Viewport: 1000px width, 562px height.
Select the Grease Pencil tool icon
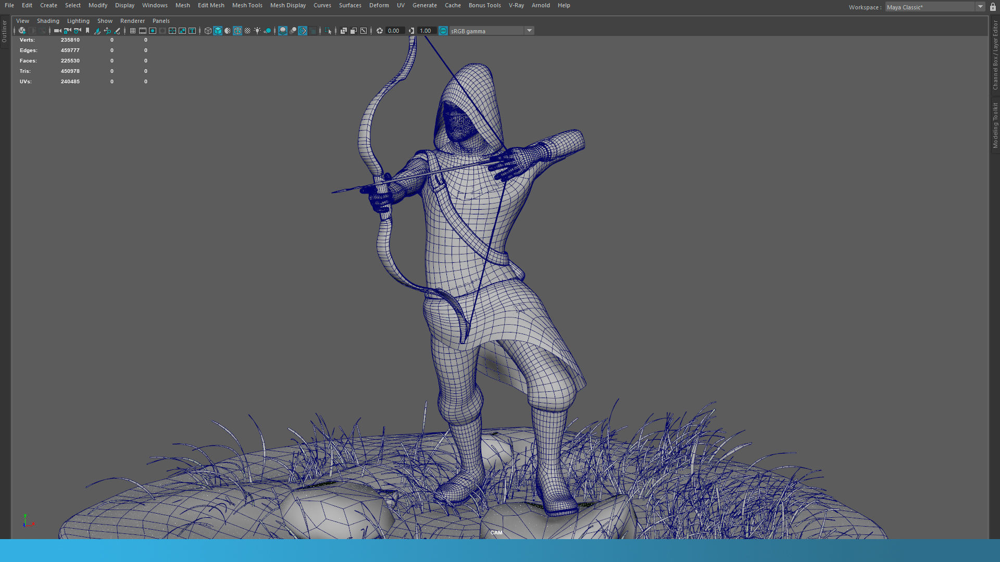coord(117,31)
